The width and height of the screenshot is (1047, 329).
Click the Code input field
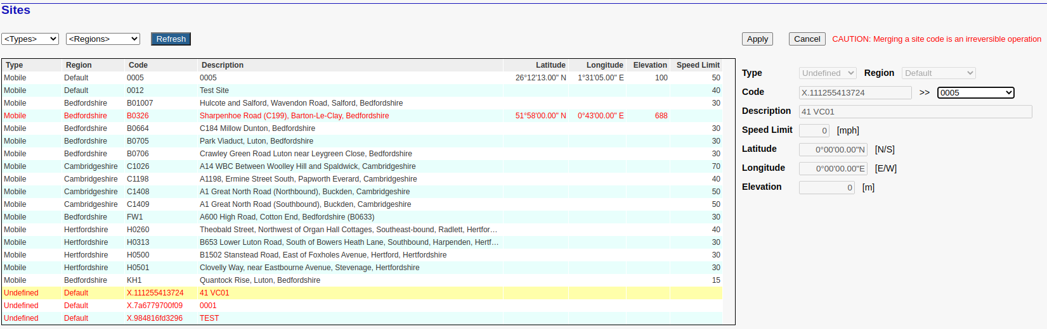click(855, 93)
